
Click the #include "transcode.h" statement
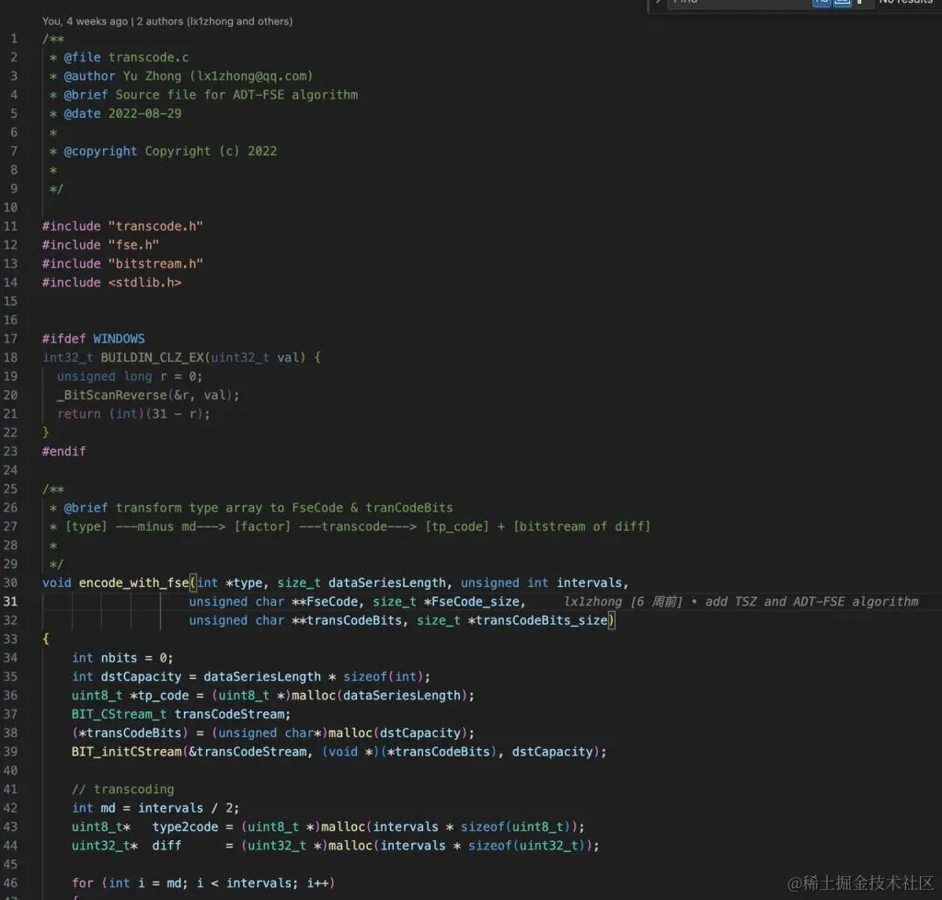click(x=123, y=225)
